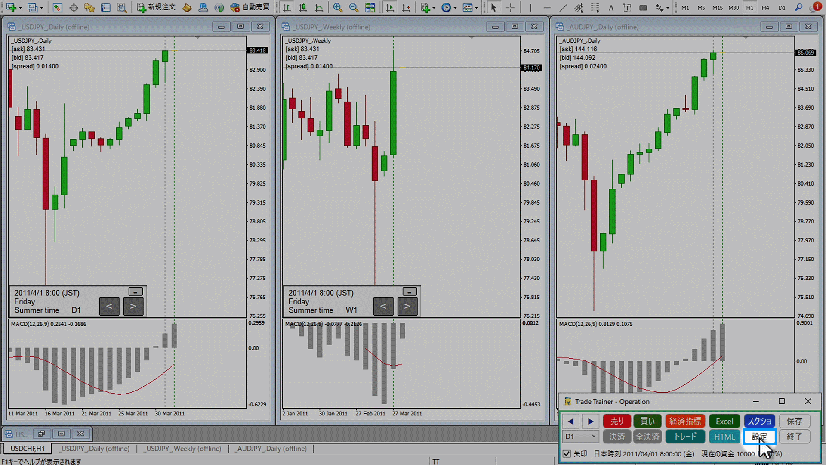Toggle the 矢印 checkbox
Image resolution: width=826 pixels, height=465 pixels.
tap(567, 454)
